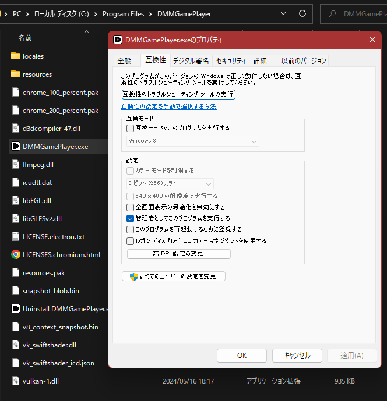Click ローカル ディスク (C:) breadcrumb segment
This screenshot has height=401, width=387.
pos(61,14)
